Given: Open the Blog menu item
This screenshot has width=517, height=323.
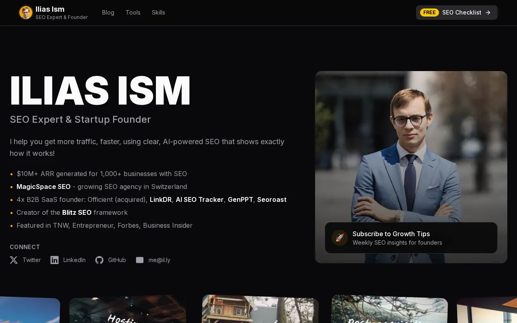Looking at the screenshot, I should click(x=108, y=13).
